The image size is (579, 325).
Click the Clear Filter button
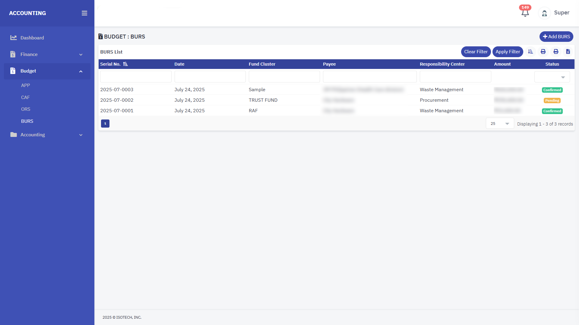(476, 52)
